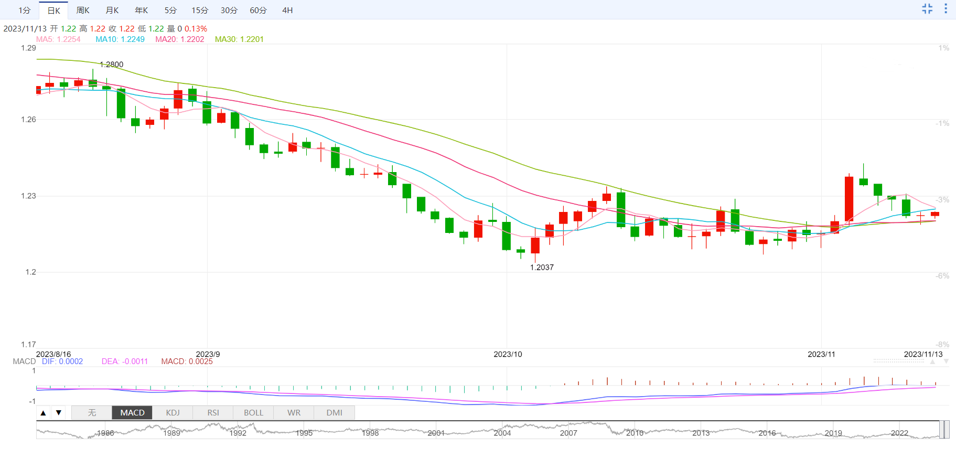This screenshot has width=956, height=458.
Task: Click the 2016 label in the overview timeline
Action: (x=767, y=433)
